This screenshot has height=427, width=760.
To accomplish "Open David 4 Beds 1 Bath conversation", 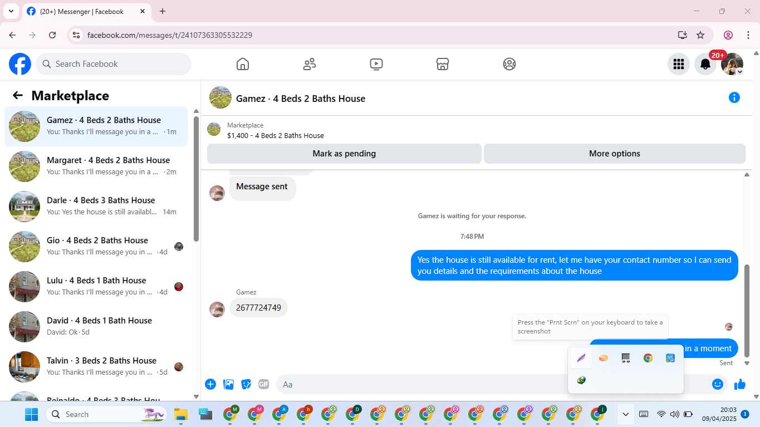I will click(96, 327).
